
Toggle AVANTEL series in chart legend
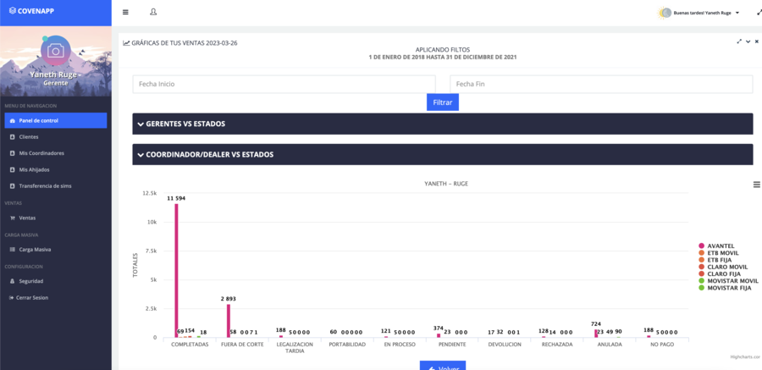click(716, 246)
